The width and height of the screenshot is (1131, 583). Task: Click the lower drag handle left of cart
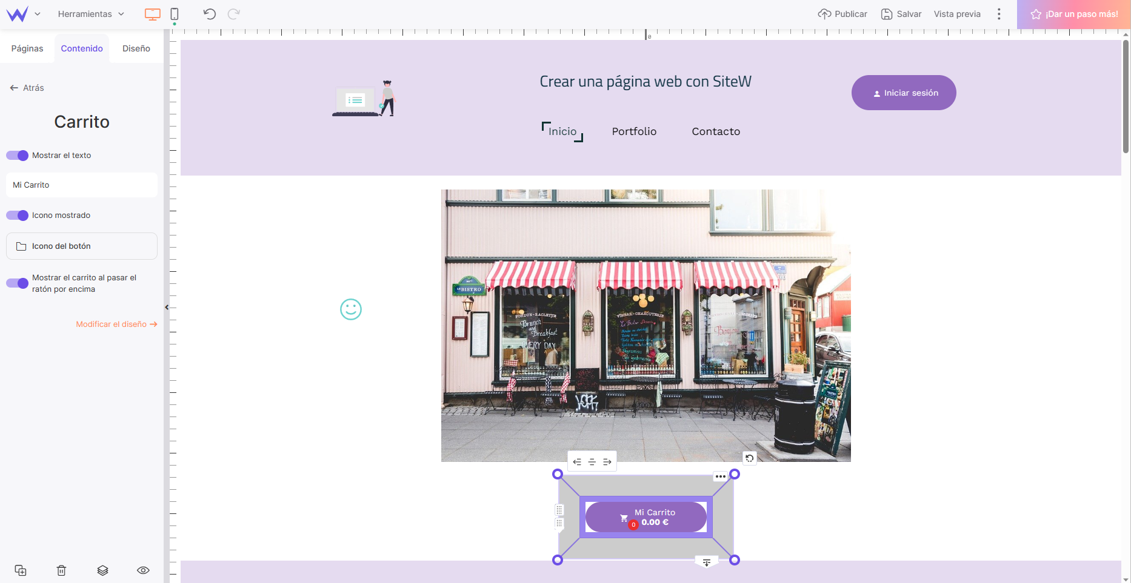tap(559, 524)
